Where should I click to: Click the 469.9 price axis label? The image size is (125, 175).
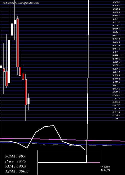coord(116,29)
